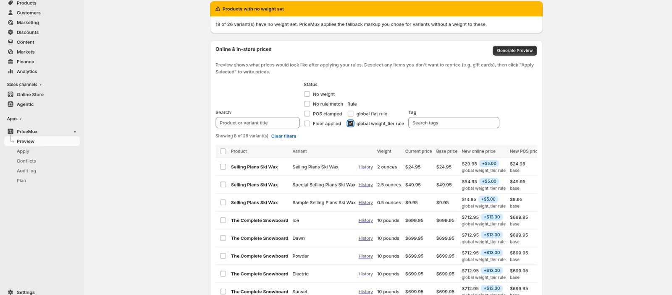This screenshot has width=672, height=295.
Task: Select The Complete Snowboard Dawn row checkbox
Action: coord(223,238)
